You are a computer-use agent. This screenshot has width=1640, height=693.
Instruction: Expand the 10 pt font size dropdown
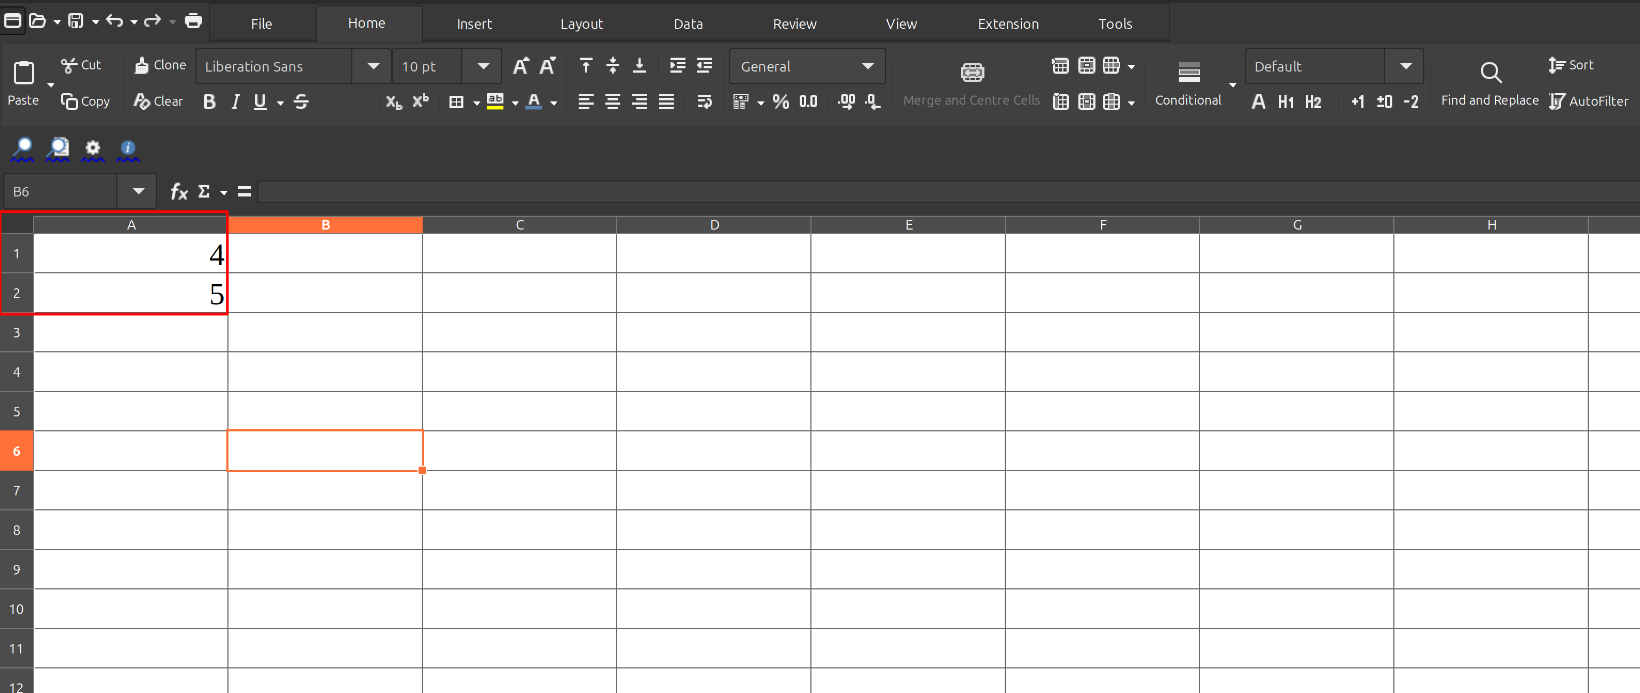(483, 66)
